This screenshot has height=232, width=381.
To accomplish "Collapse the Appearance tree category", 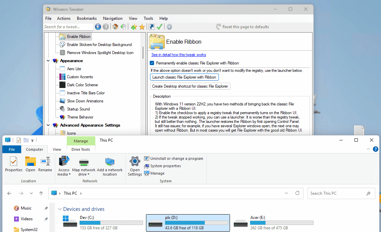I will pyautogui.click(x=48, y=61).
